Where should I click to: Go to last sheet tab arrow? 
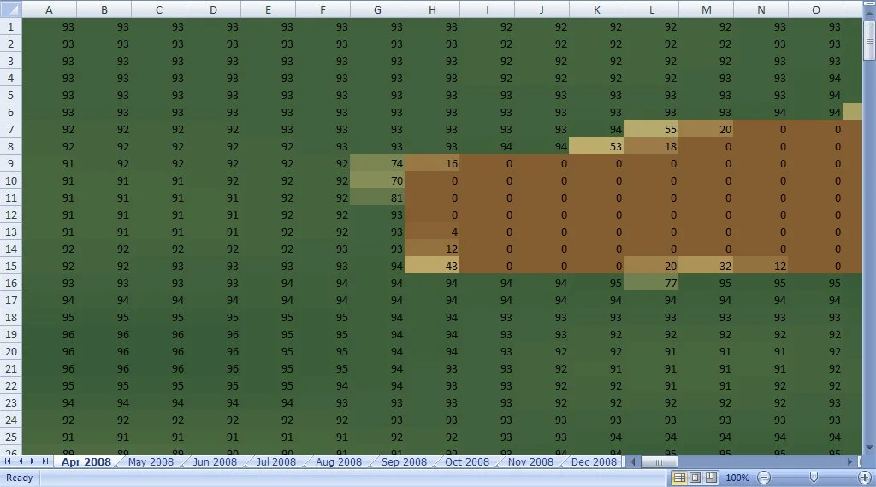[x=44, y=461]
